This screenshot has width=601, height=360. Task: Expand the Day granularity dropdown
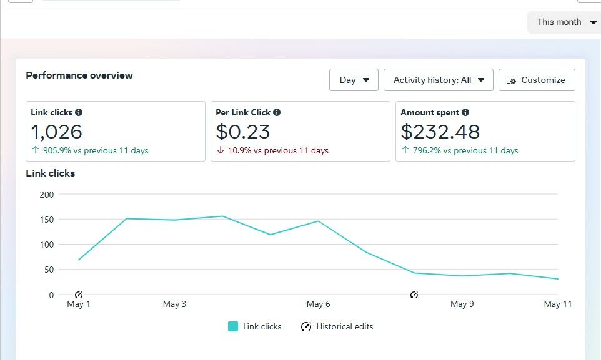[354, 80]
